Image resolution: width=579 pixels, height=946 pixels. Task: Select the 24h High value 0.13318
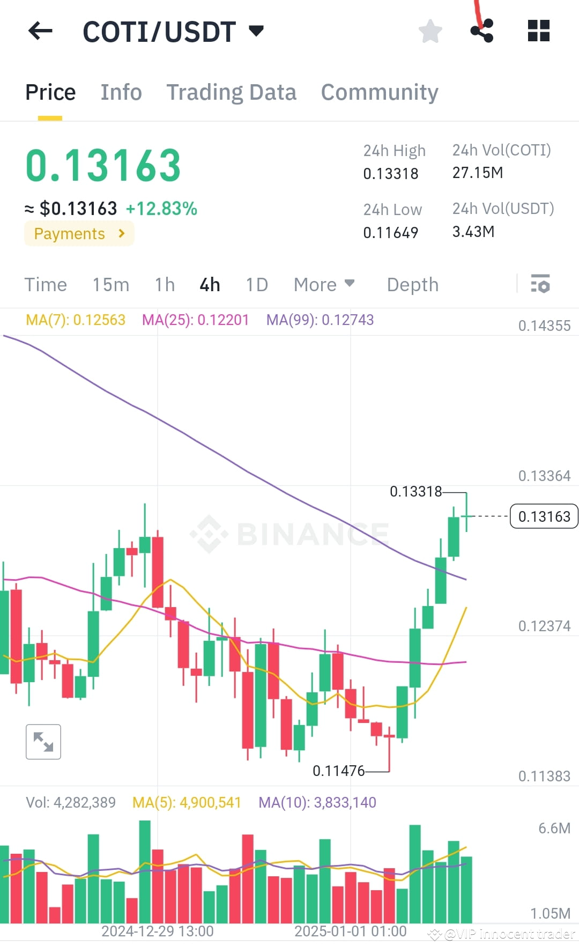tap(391, 173)
